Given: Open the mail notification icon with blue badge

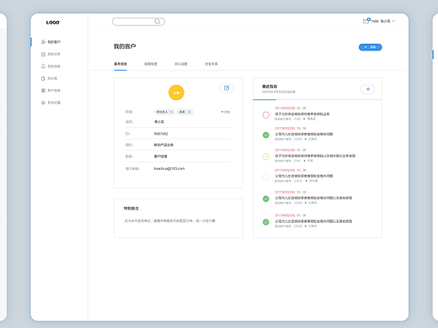Looking at the screenshot, I should (x=366, y=21).
